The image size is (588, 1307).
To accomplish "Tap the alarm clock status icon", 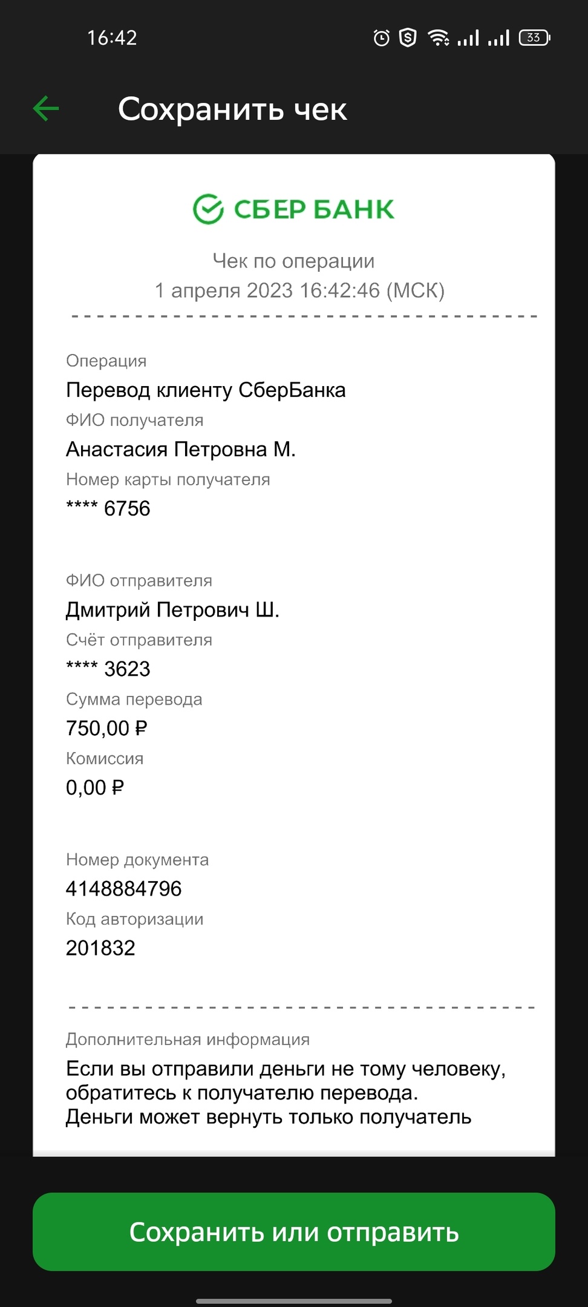I will [x=382, y=38].
